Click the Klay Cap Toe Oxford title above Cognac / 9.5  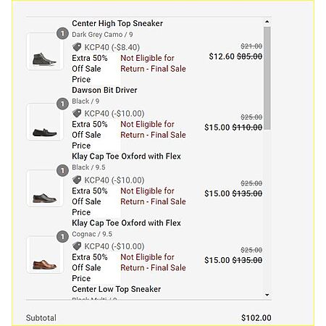click(x=126, y=223)
